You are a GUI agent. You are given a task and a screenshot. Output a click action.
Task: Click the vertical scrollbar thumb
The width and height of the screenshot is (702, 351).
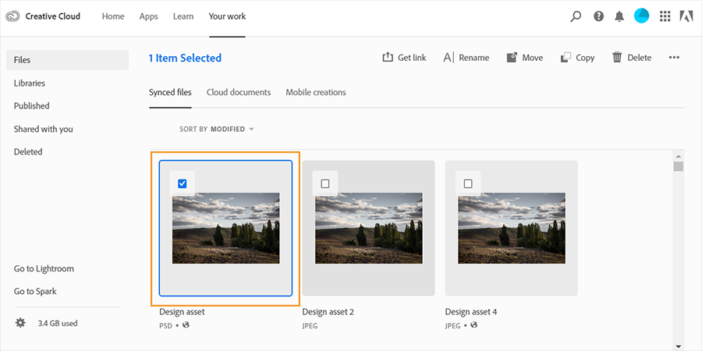pos(679,167)
